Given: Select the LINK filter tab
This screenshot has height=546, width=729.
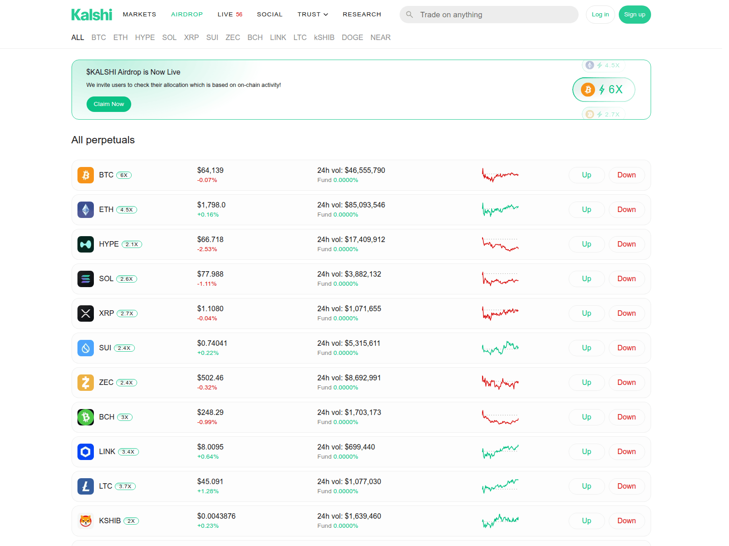Looking at the screenshot, I should click(x=278, y=37).
